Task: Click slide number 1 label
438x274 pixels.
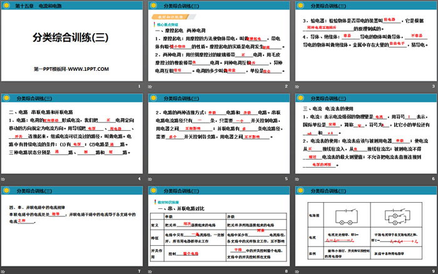Action: pos(139,86)
